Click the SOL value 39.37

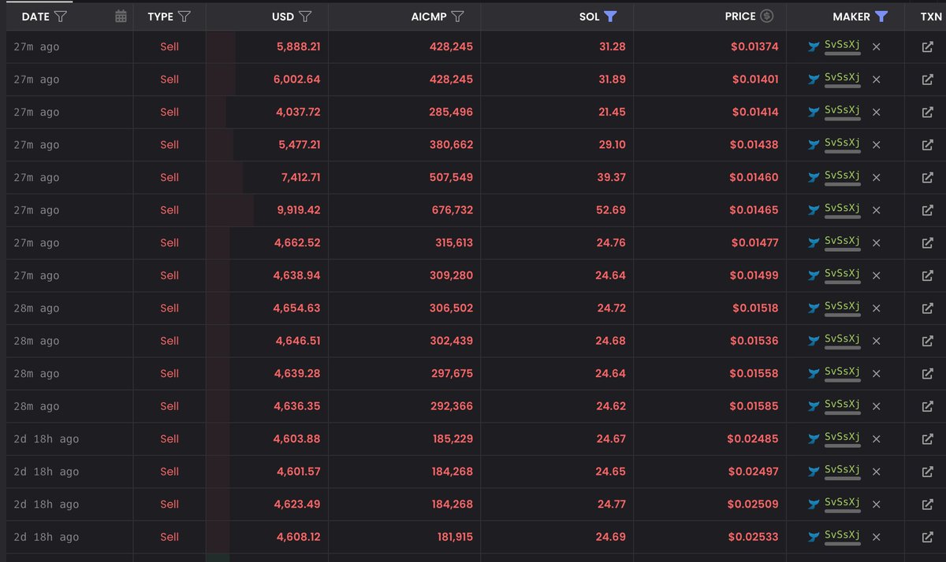click(x=611, y=178)
